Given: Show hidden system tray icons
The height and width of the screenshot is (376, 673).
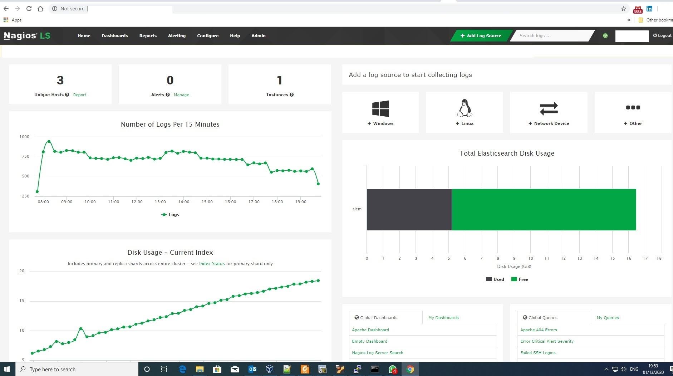Looking at the screenshot, I should [606, 369].
